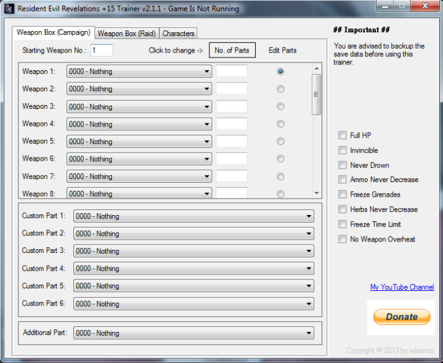Click the yellow Donate button
This screenshot has height=363, width=443.
pyautogui.click(x=401, y=317)
